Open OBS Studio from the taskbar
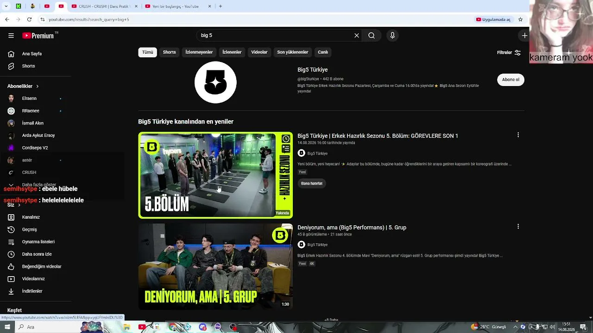 tap(233, 327)
